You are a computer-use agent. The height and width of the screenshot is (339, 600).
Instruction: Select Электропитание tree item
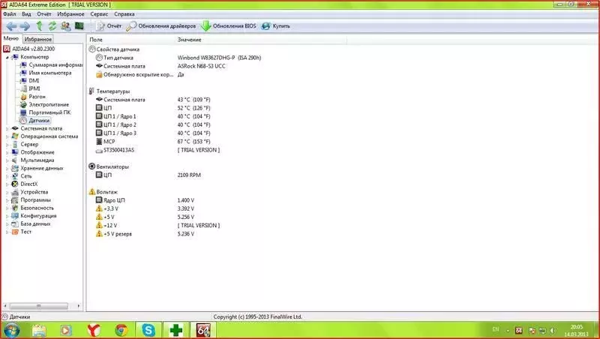coord(44,104)
